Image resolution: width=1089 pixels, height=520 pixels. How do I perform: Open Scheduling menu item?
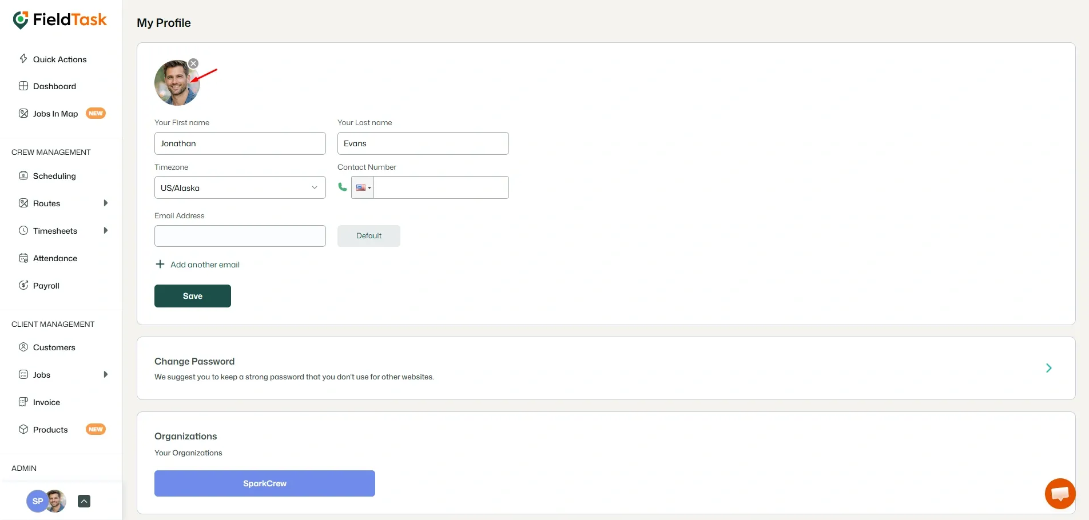coord(54,176)
